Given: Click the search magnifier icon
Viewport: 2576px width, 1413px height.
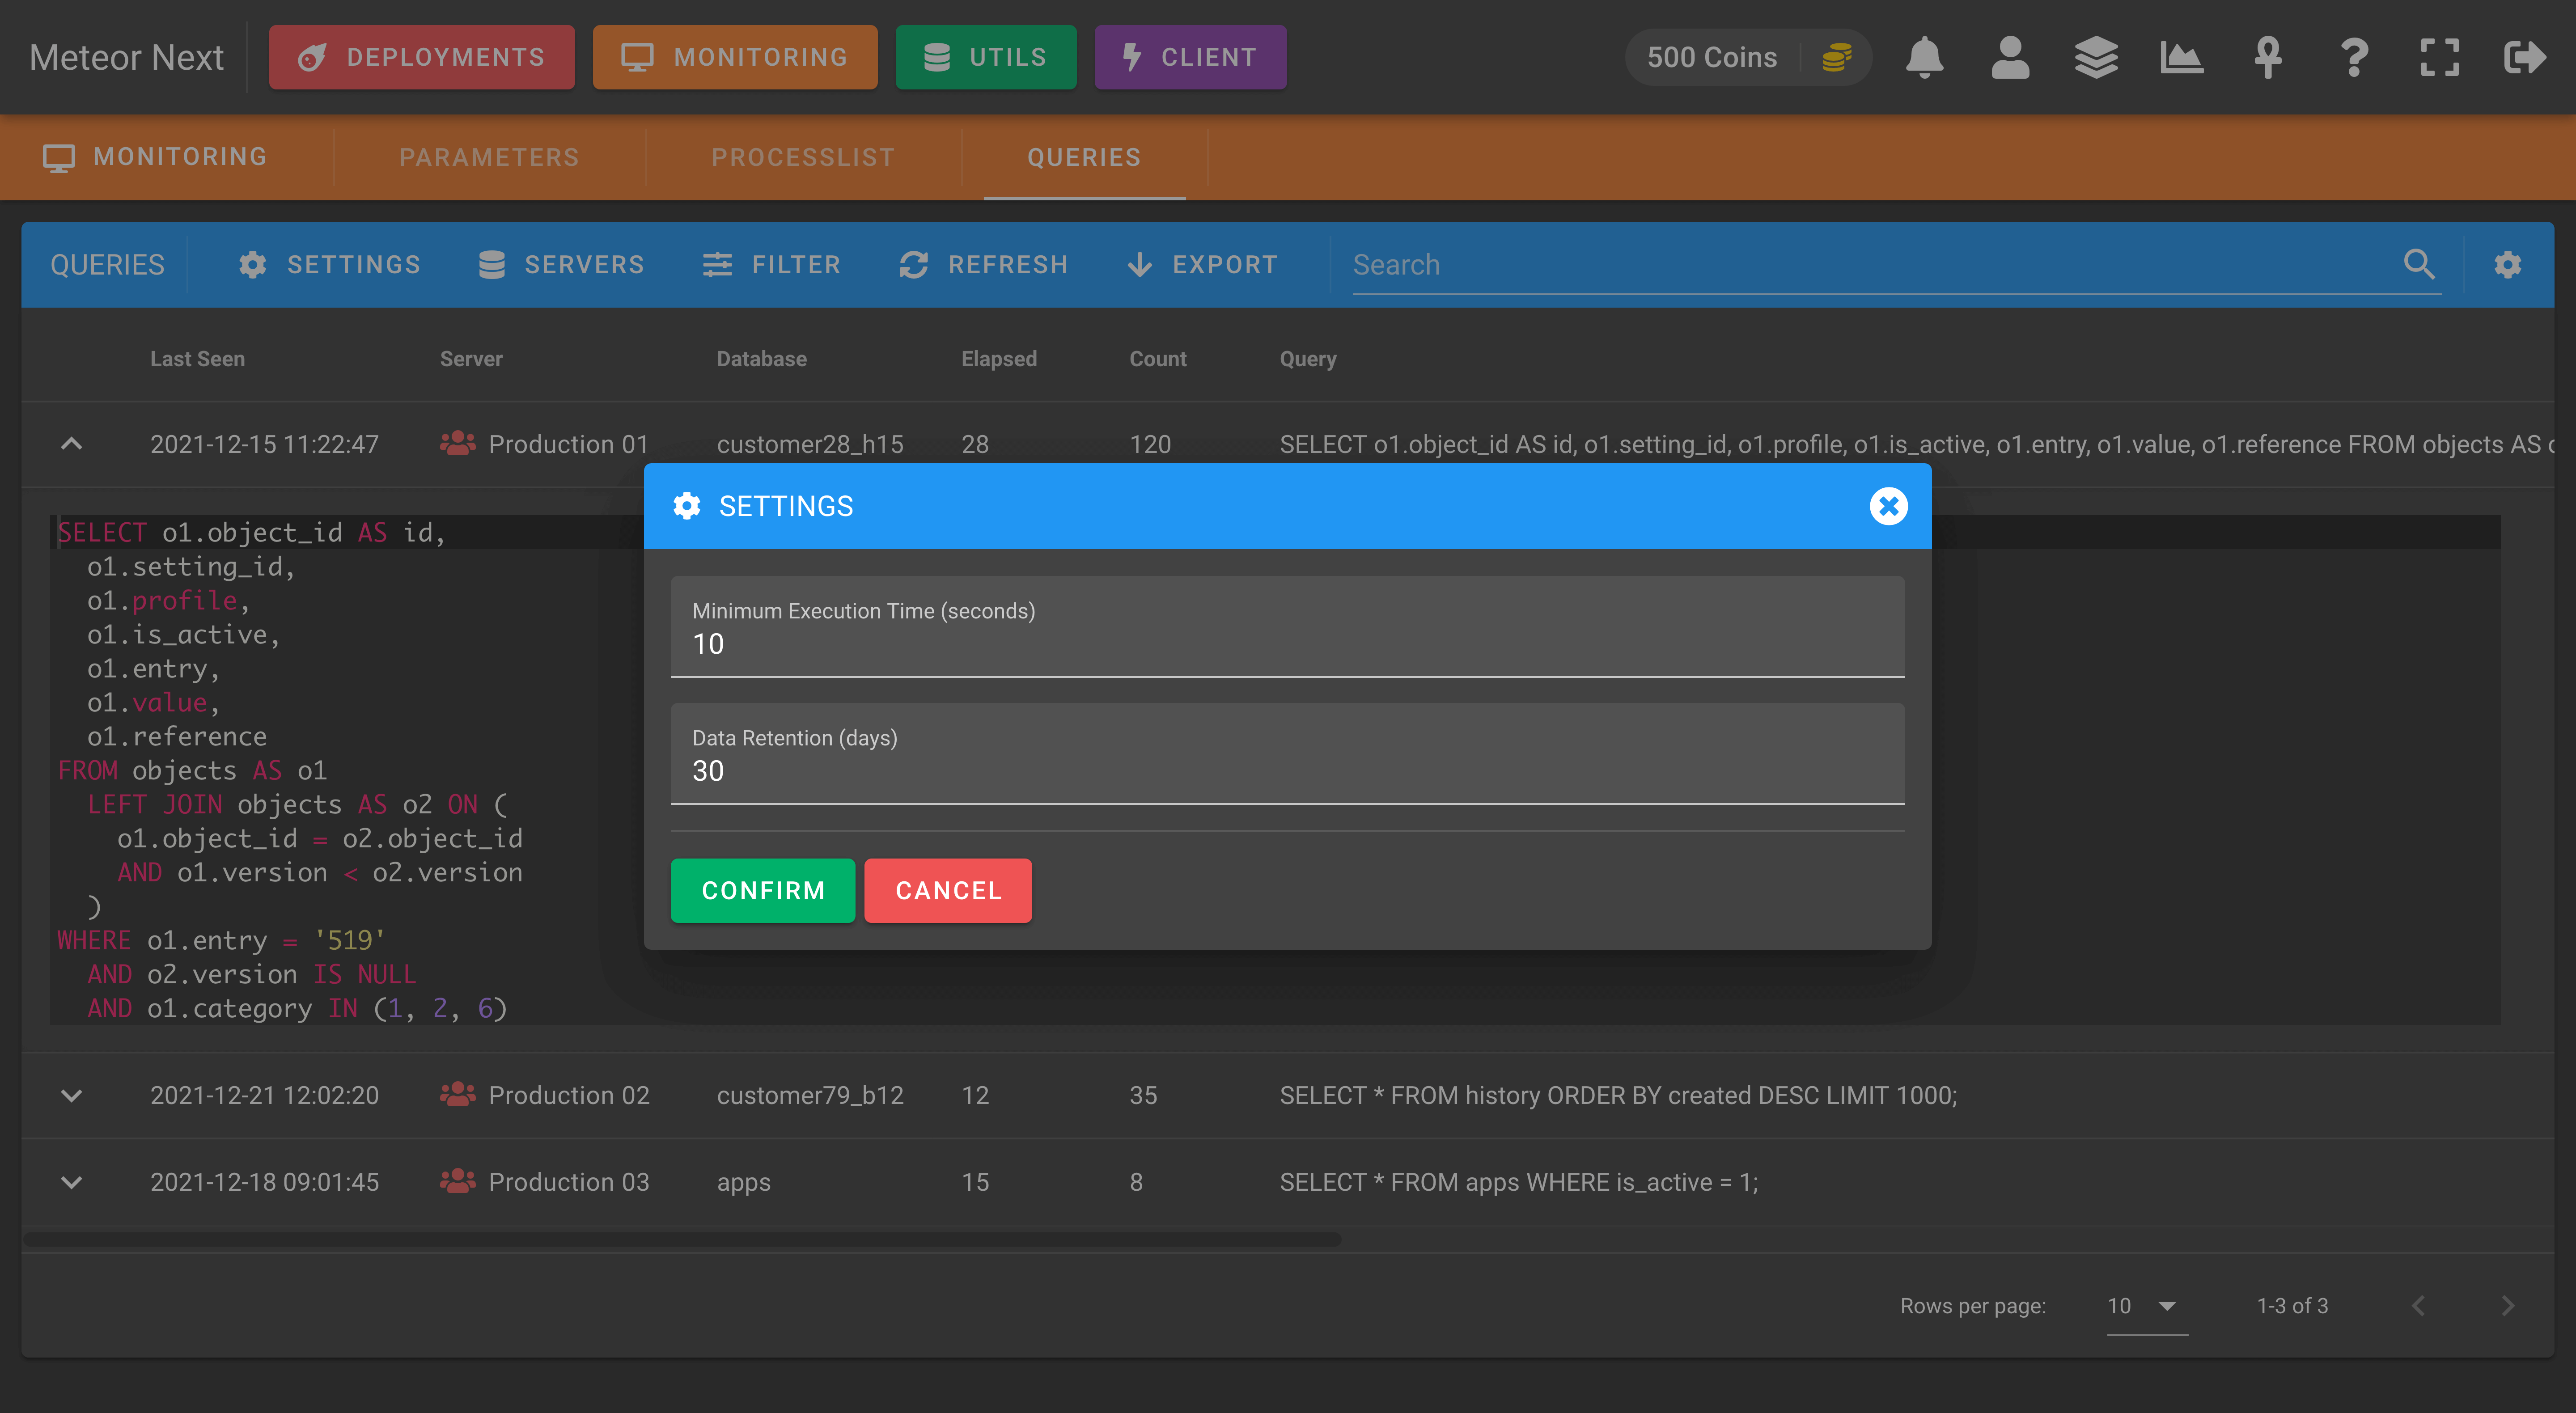Looking at the screenshot, I should click(2419, 264).
